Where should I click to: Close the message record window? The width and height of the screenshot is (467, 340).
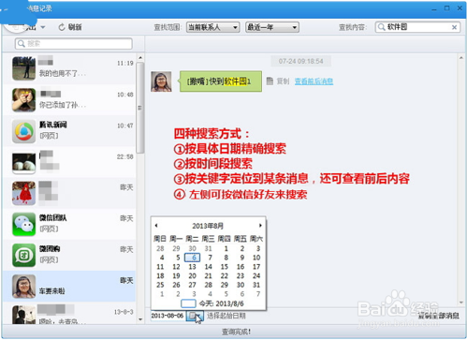pos(460,8)
